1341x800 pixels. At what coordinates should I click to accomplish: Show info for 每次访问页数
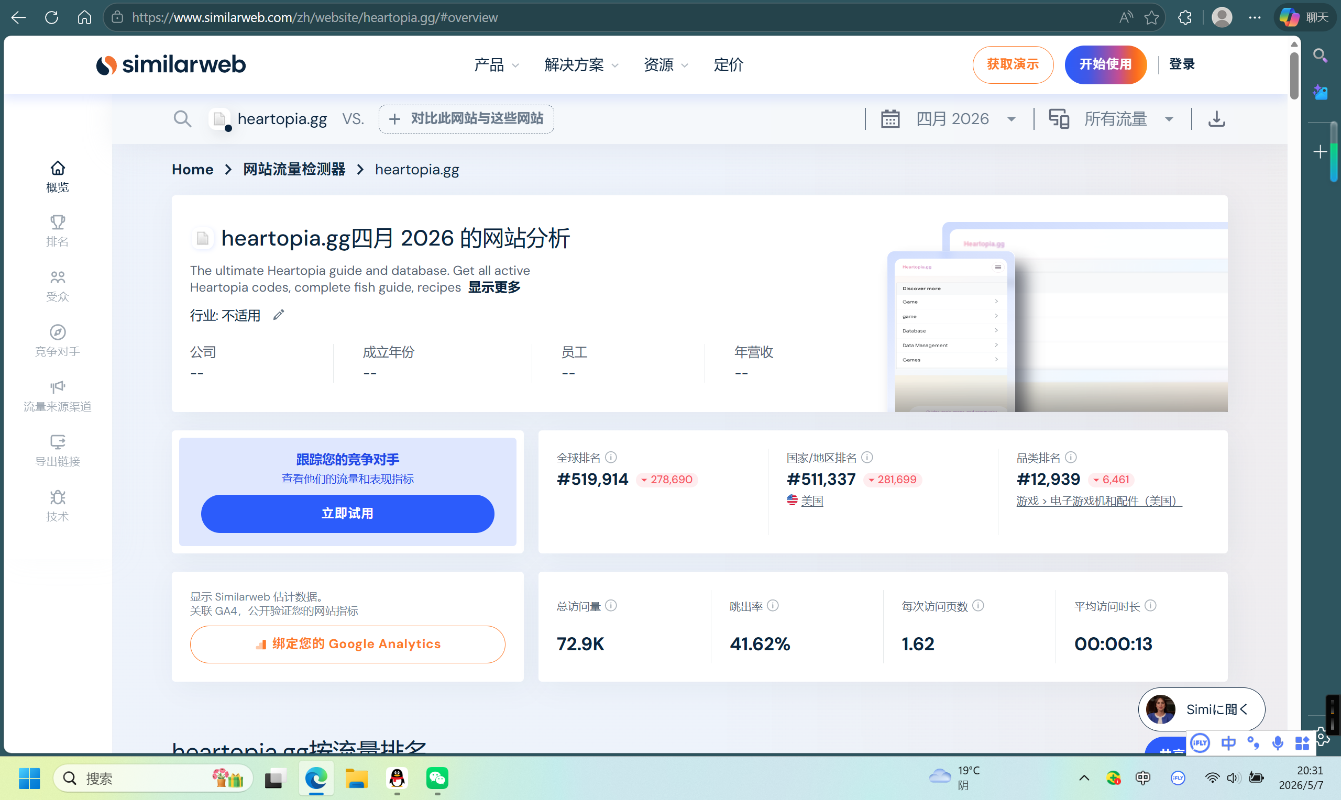pos(978,605)
